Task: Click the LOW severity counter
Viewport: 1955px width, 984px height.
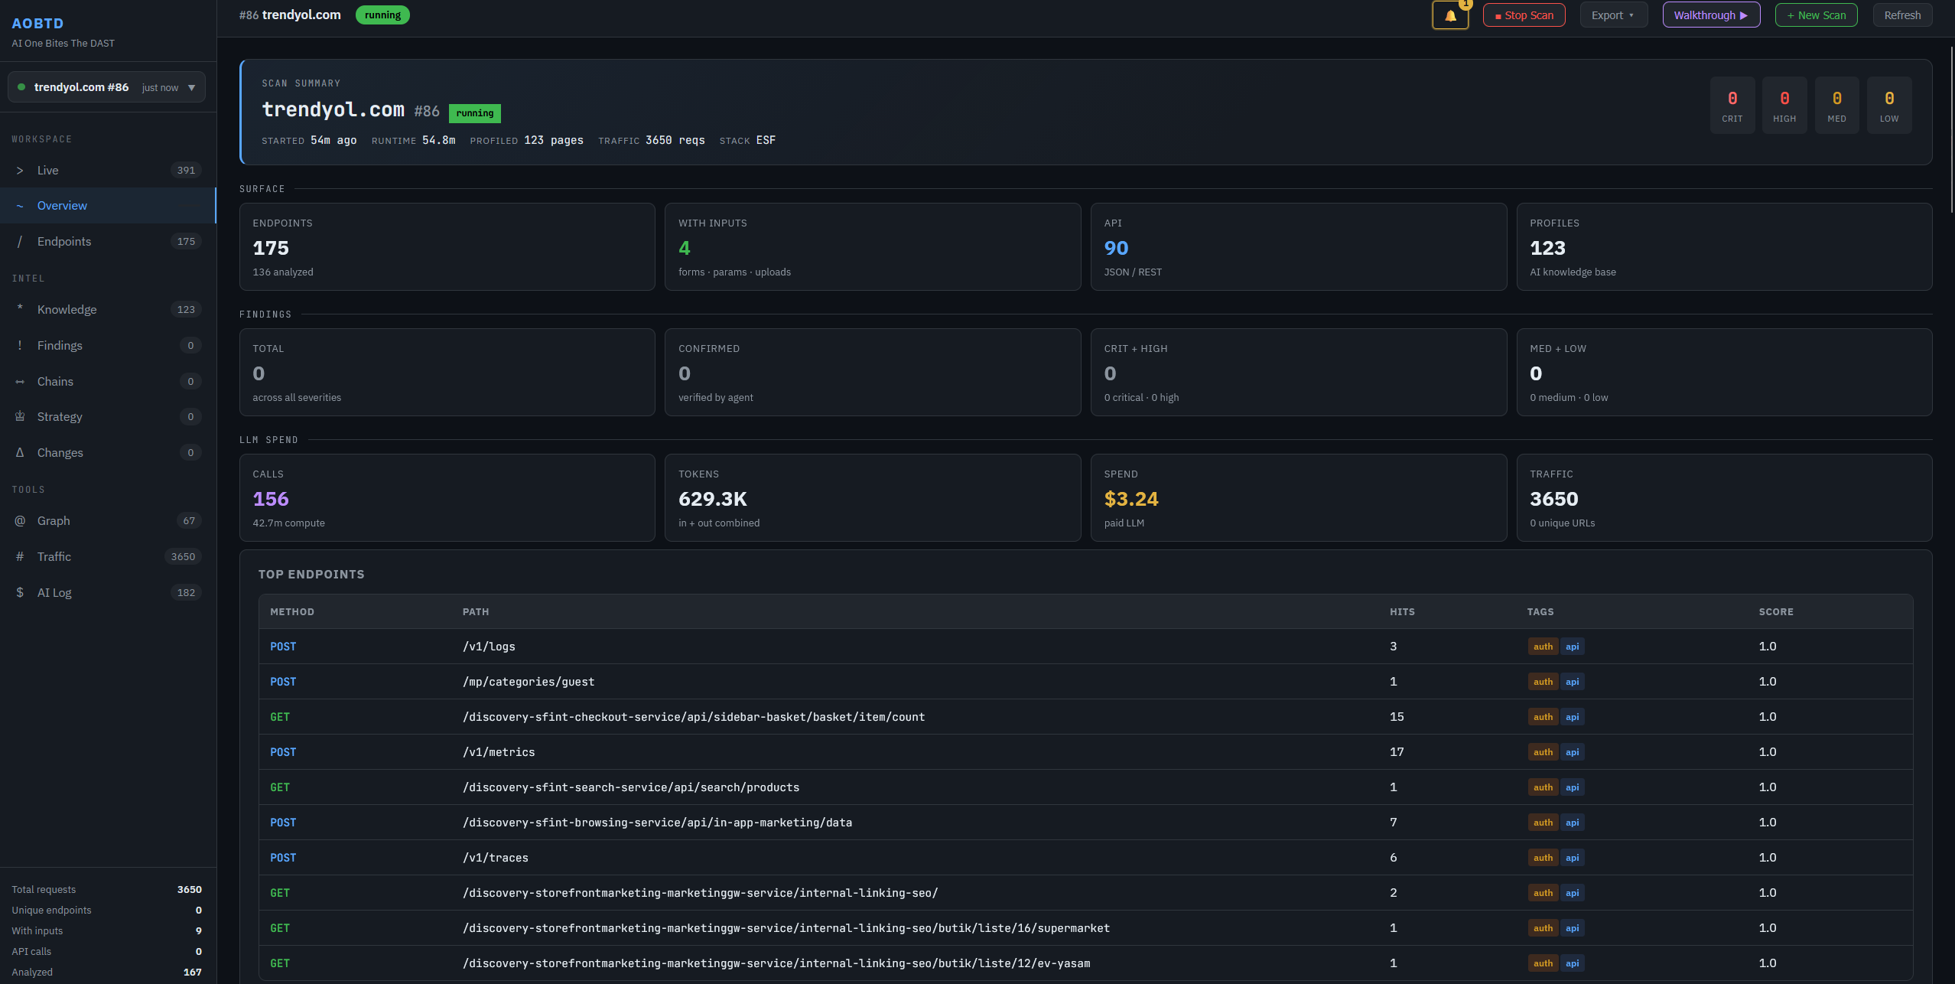Action: [x=1889, y=106]
